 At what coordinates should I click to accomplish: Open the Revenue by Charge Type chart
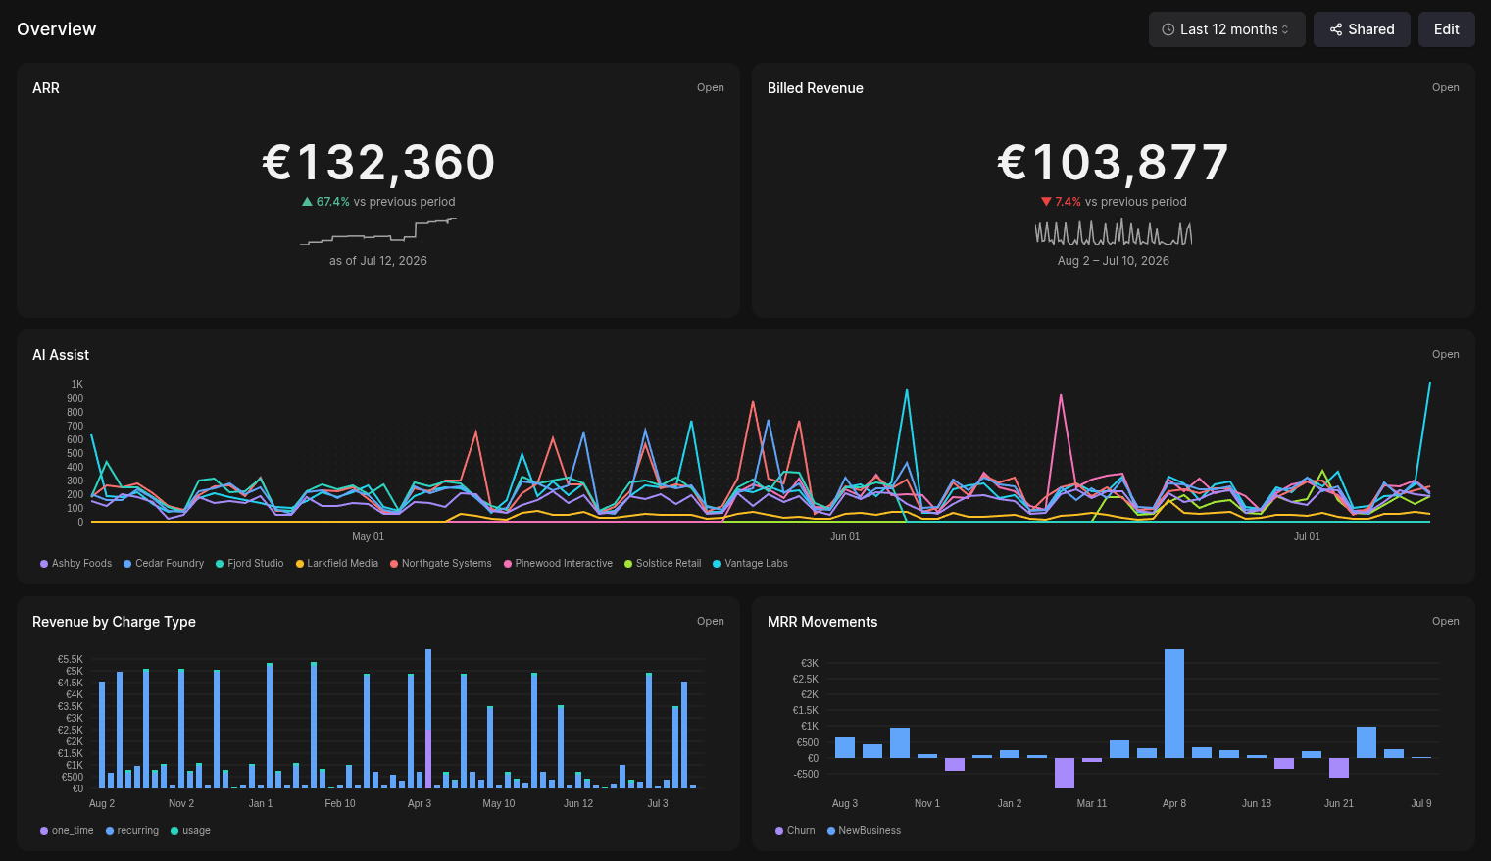coord(711,621)
